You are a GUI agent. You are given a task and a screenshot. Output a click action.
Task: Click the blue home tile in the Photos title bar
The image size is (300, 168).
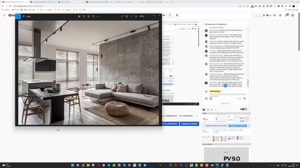tap(18, 16)
